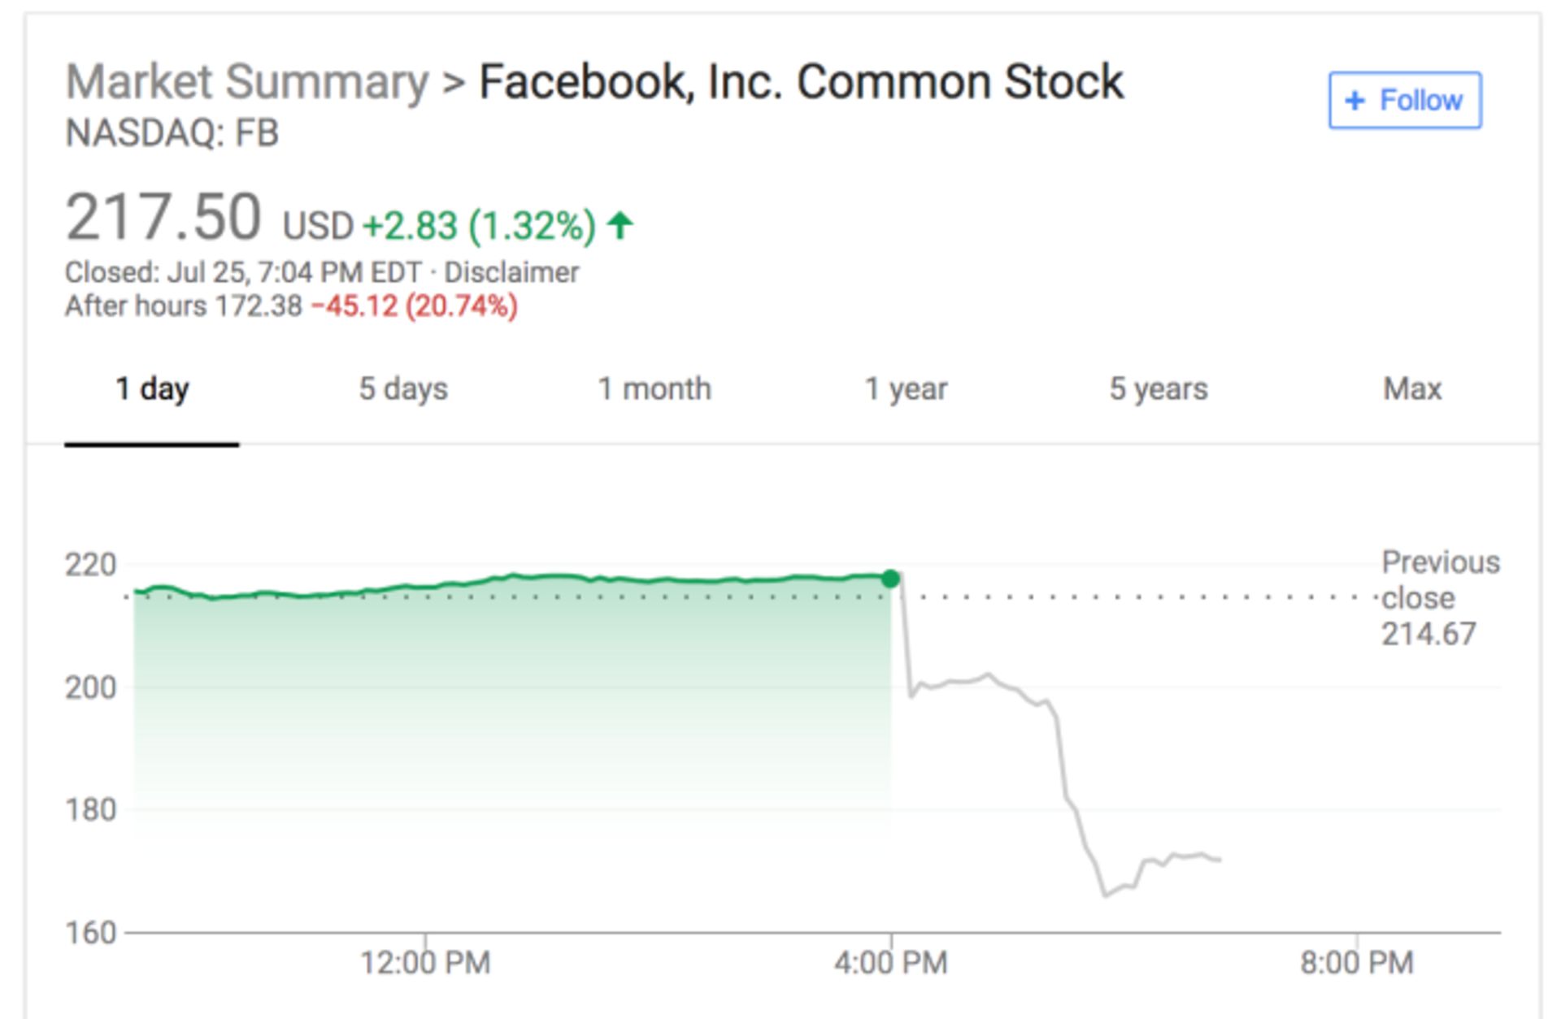Open the Max chart history view

point(1412,389)
